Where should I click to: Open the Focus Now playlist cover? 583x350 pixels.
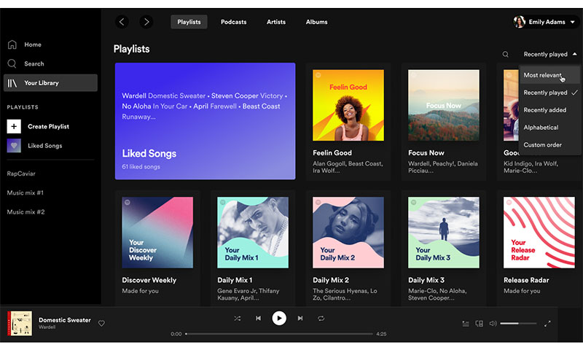click(x=444, y=105)
